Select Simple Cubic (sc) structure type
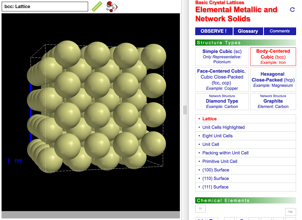 pyautogui.click(x=222, y=56)
